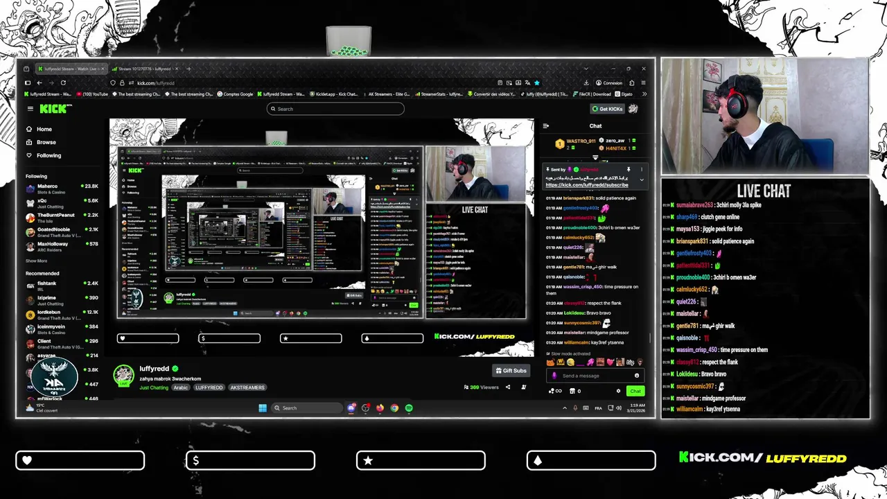Viewport: 887px width, 499px height.
Task: Open Spotify from the taskbar
Action: tap(409, 408)
